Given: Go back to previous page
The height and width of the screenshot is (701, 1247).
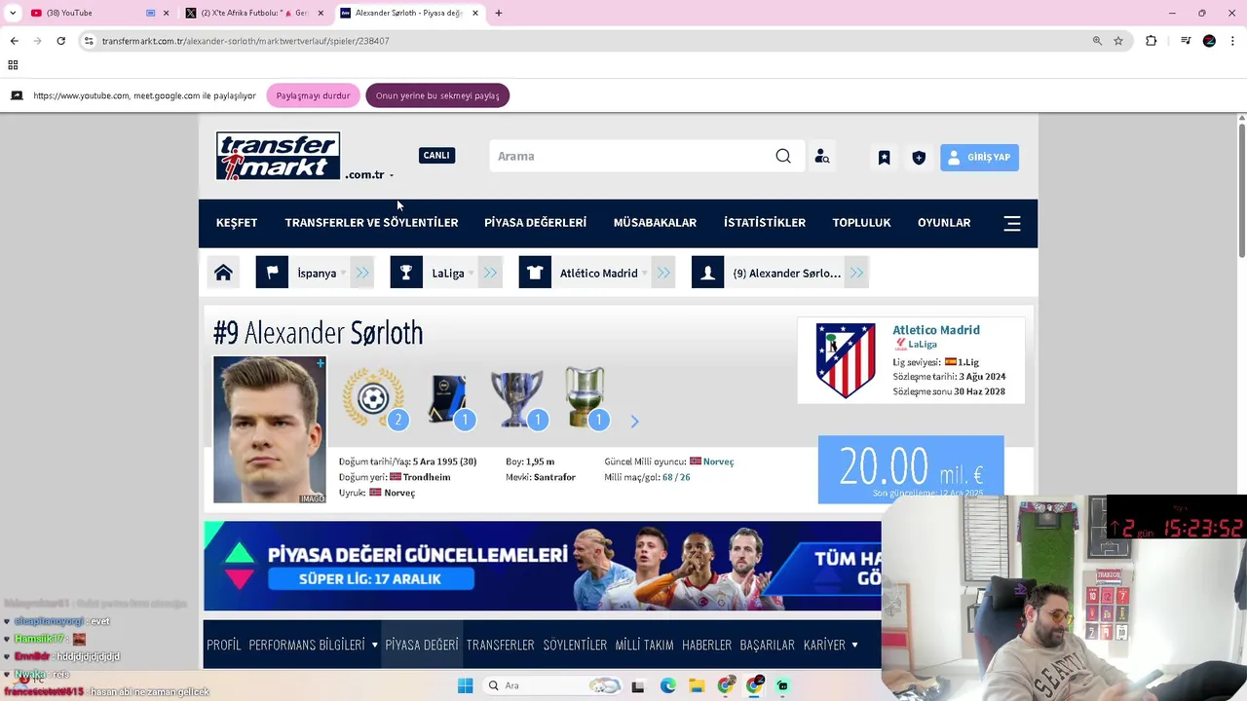Looking at the screenshot, I should [14, 41].
